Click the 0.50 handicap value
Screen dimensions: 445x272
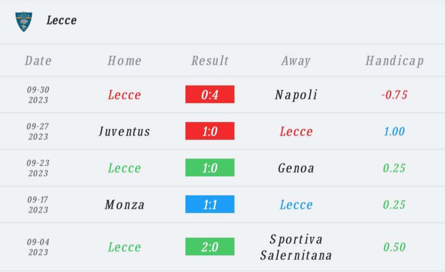(x=395, y=247)
